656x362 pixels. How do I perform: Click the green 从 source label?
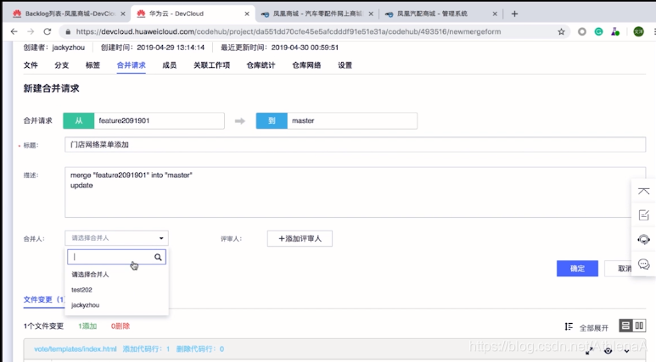pyautogui.click(x=79, y=120)
